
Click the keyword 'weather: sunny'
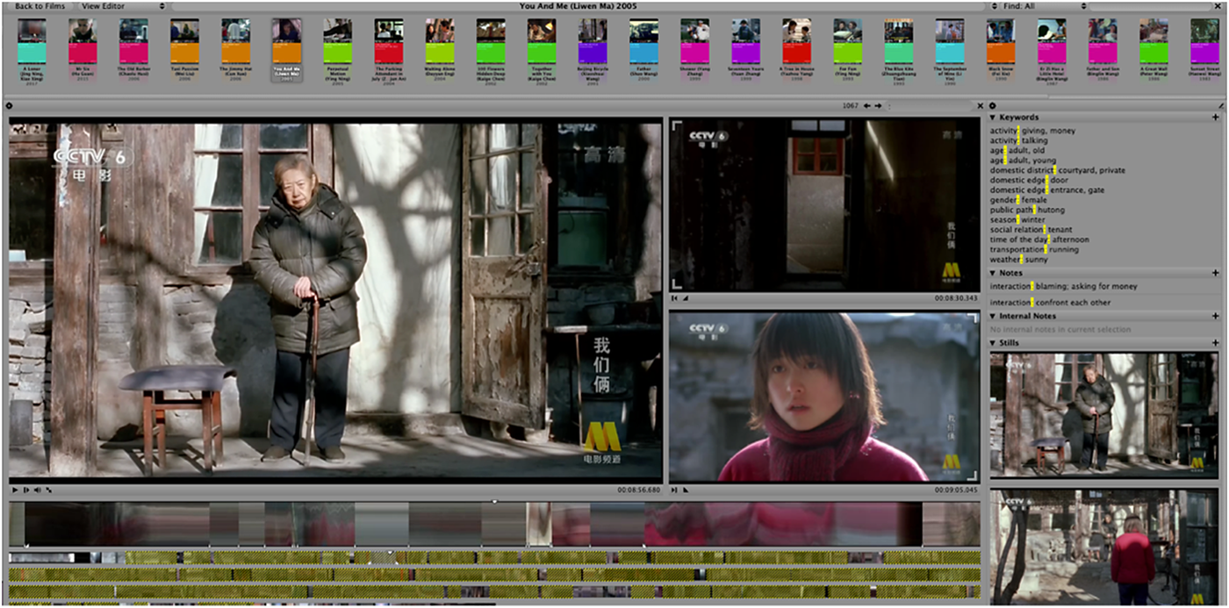(1019, 260)
